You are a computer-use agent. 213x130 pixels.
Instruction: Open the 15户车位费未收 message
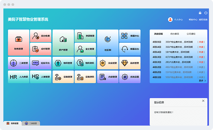coord(179,72)
